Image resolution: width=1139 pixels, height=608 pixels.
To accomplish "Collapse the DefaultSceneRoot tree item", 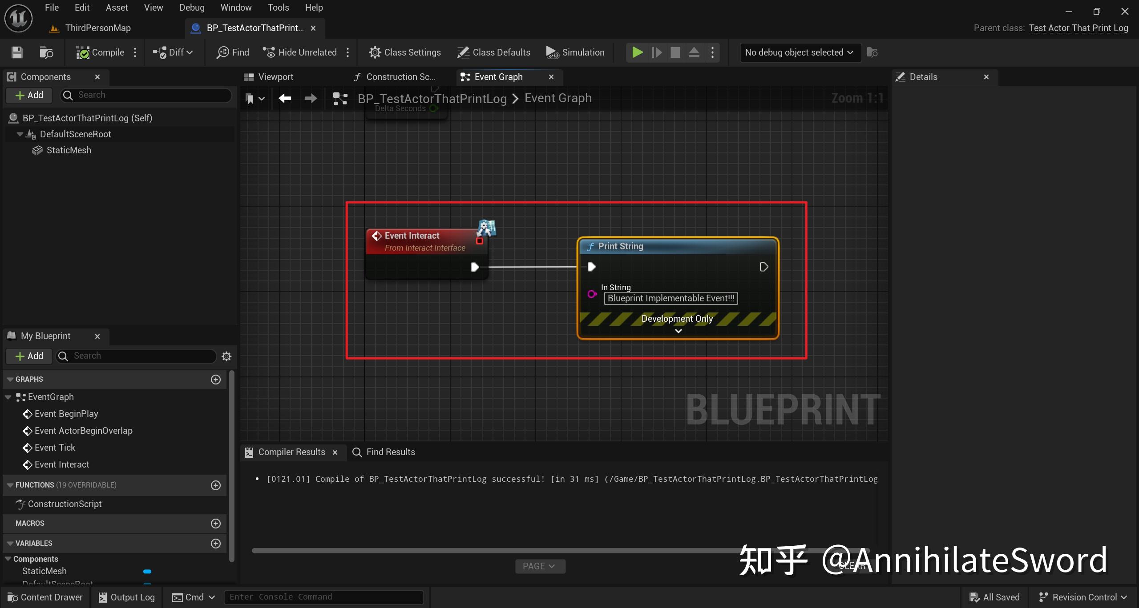I will click(x=20, y=134).
